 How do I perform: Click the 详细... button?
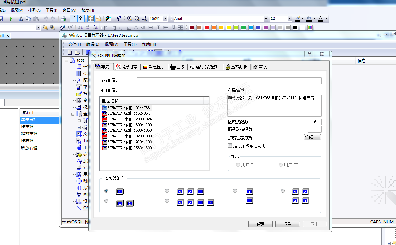(x=312, y=137)
